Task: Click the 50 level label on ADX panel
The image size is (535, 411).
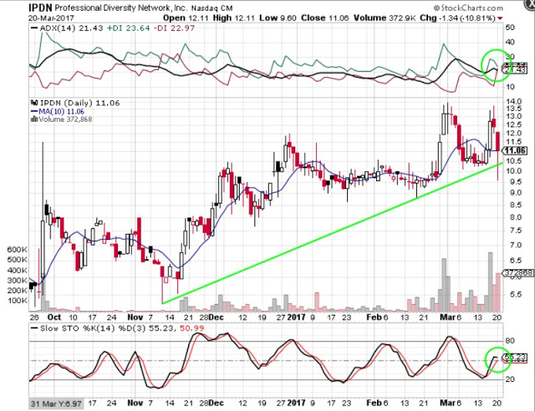Action: coord(510,28)
